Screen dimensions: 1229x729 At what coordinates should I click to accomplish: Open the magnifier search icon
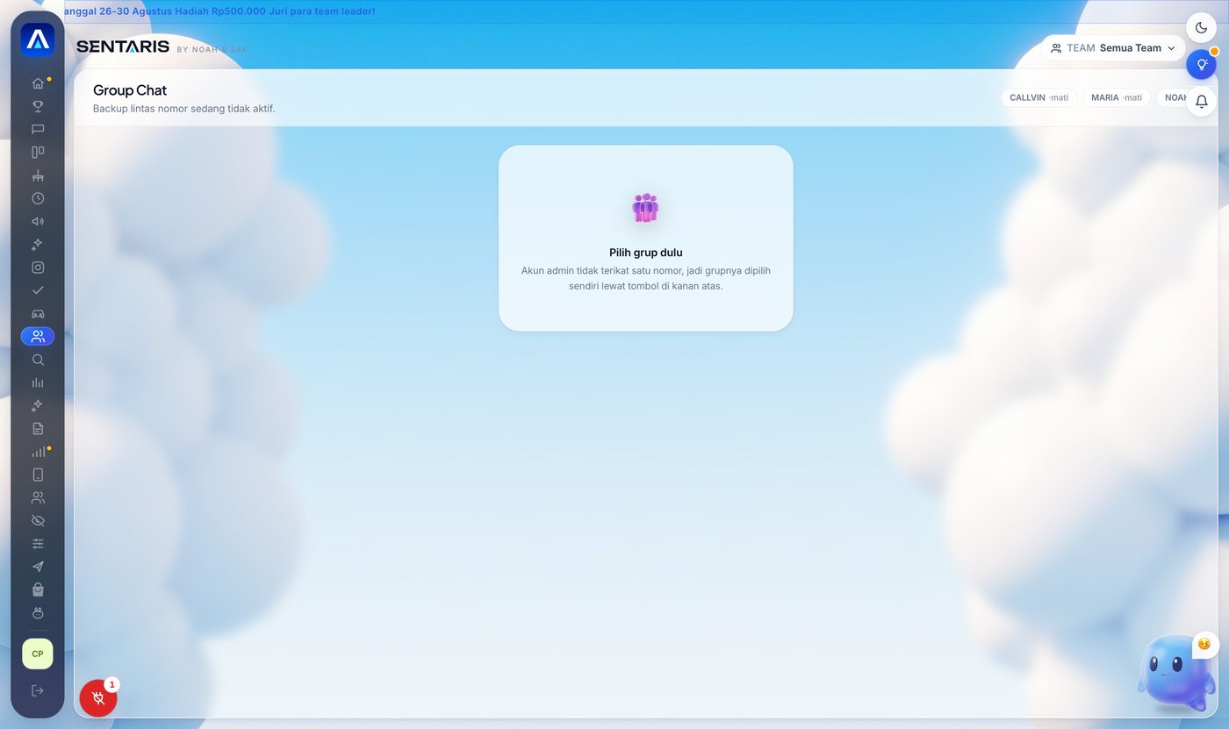(x=38, y=360)
